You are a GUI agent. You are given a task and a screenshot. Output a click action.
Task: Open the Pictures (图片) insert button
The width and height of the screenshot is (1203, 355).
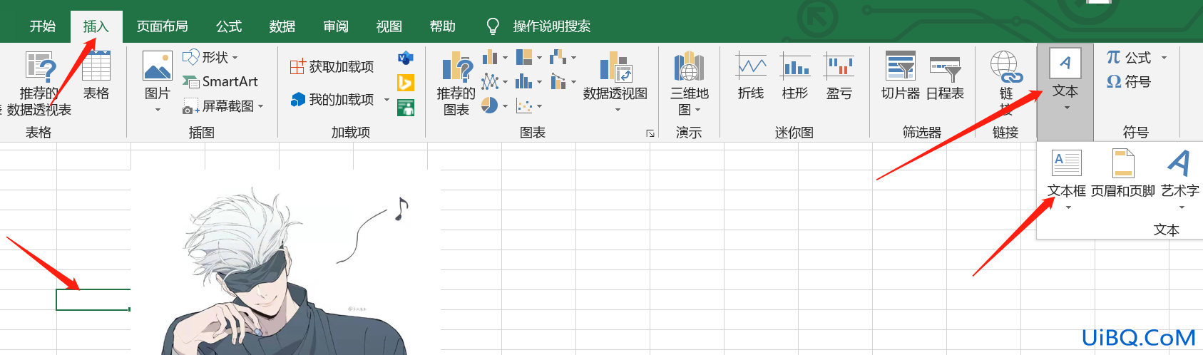pyautogui.click(x=158, y=82)
